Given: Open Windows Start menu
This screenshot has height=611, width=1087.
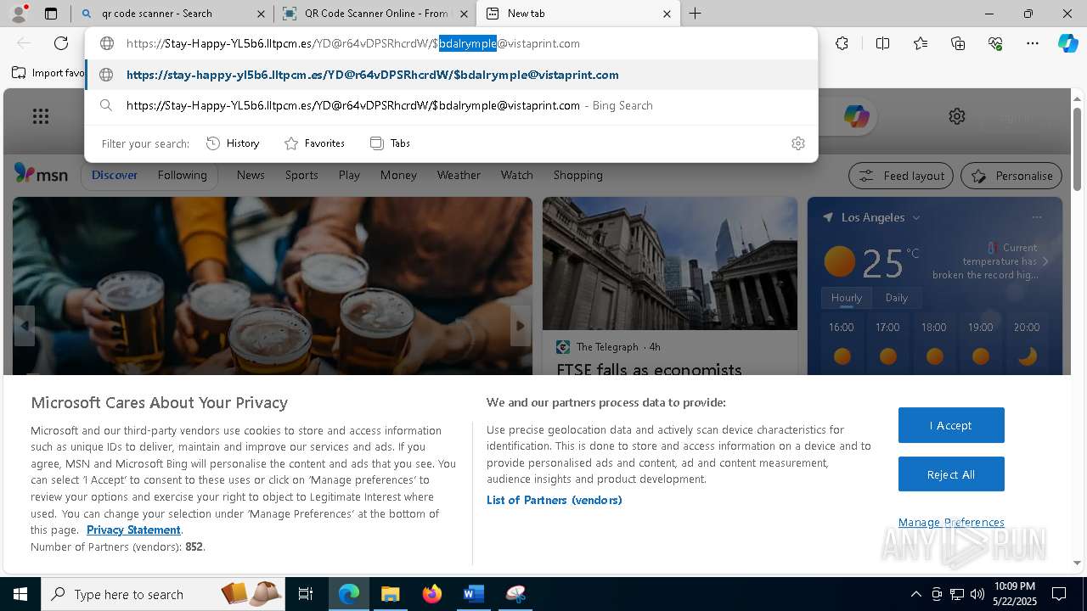Looking at the screenshot, I should (20, 594).
